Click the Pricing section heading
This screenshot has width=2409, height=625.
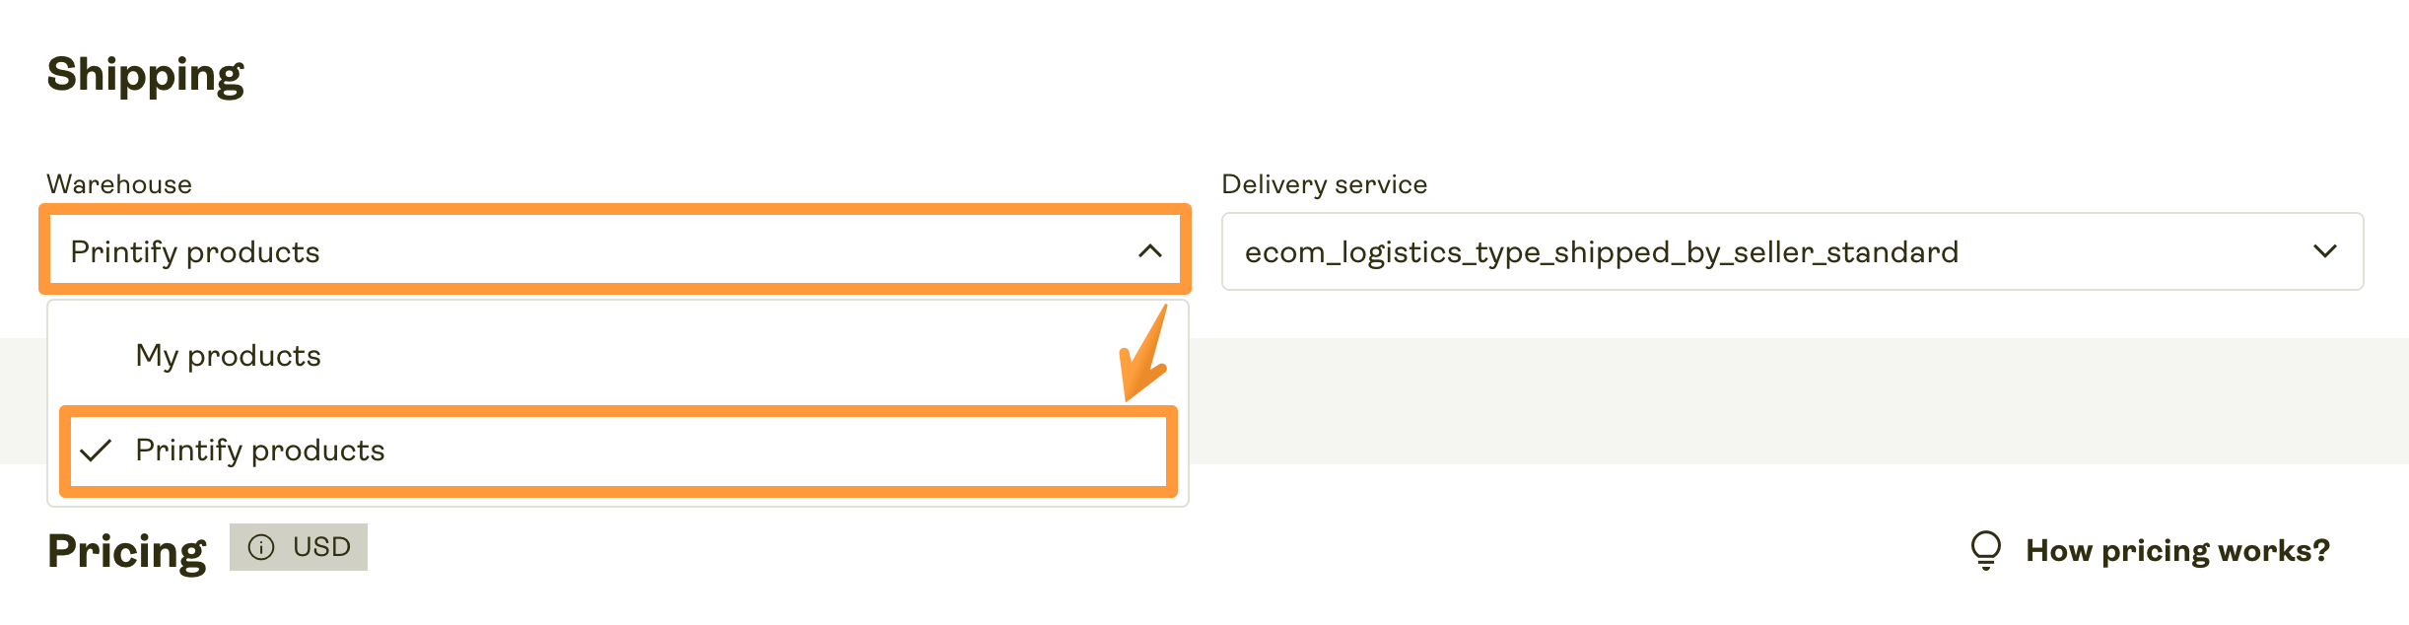coord(127,549)
